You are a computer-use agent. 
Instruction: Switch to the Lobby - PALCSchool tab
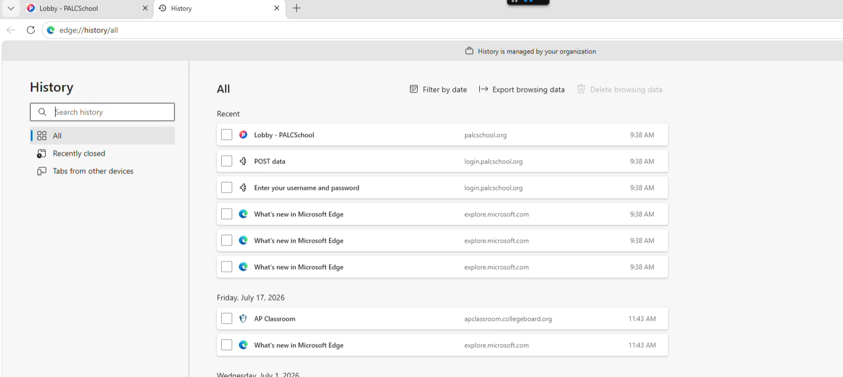(x=88, y=8)
